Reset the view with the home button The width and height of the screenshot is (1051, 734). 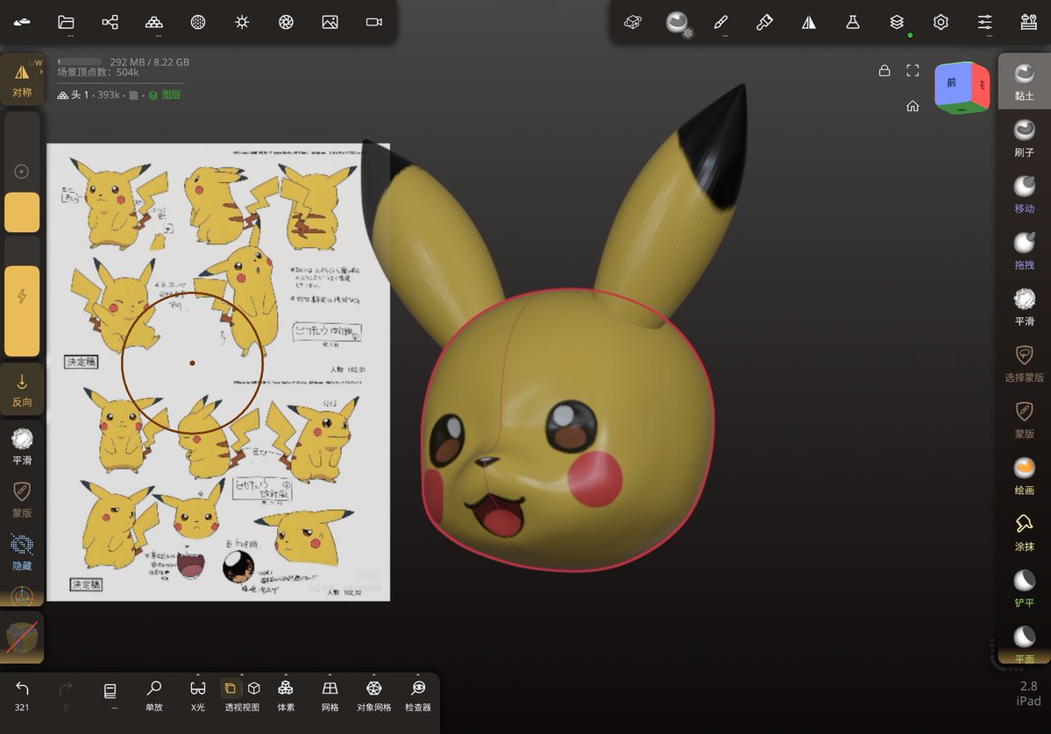(x=913, y=106)
